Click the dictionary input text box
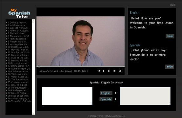The height and width of the screenshot is (118, 182). point(67,96)
